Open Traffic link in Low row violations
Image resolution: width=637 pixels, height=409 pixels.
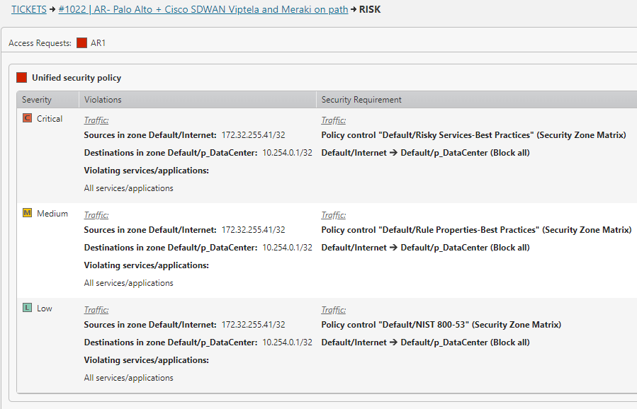(96, 310)
